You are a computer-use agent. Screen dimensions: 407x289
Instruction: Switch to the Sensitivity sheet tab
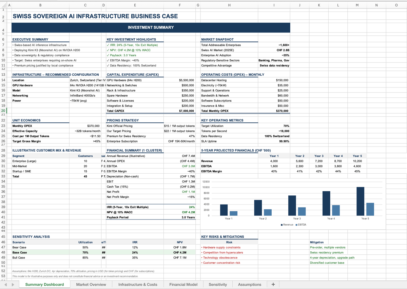tap(218, 285)
